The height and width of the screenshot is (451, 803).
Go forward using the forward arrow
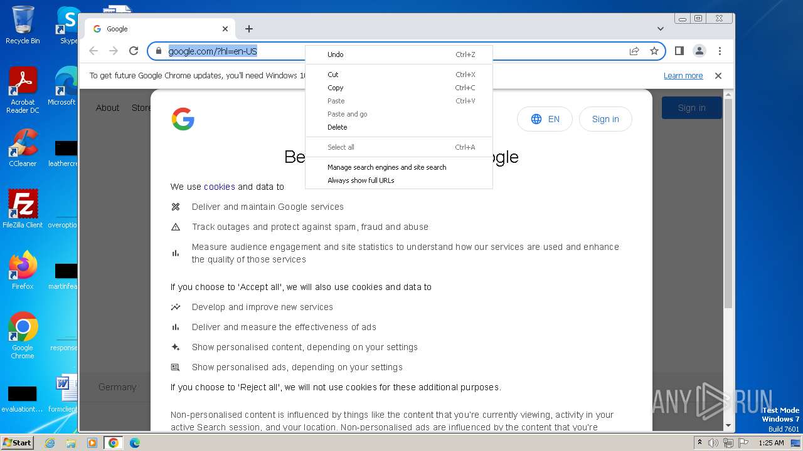click(114, 51)
